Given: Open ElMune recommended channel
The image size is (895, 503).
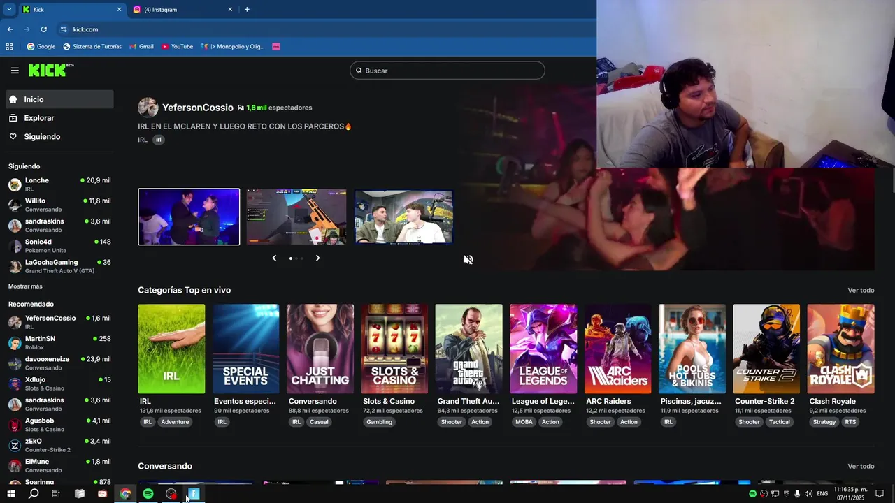Looking at the screenshot, I should click(59, 465).
